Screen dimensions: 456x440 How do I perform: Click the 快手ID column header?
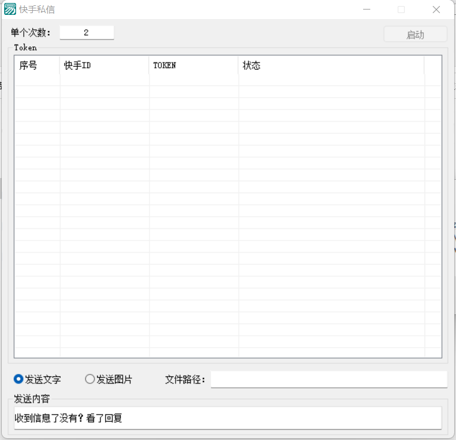[x=104, y=65]
